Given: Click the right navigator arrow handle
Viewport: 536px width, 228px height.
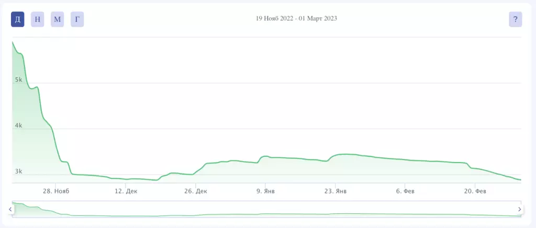Looking at the screenshot, I should point(520,209).
